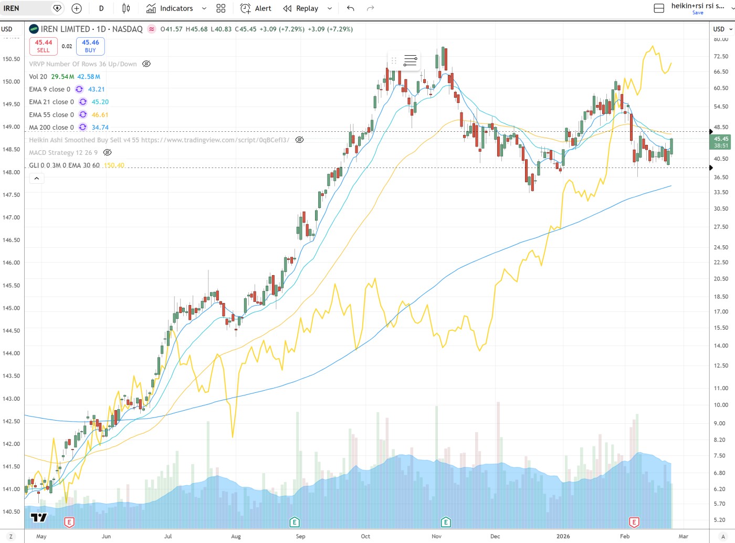
Task: Toggle visibility of Heikin Ashi Smoothed indicator
Action: [299, 140]
